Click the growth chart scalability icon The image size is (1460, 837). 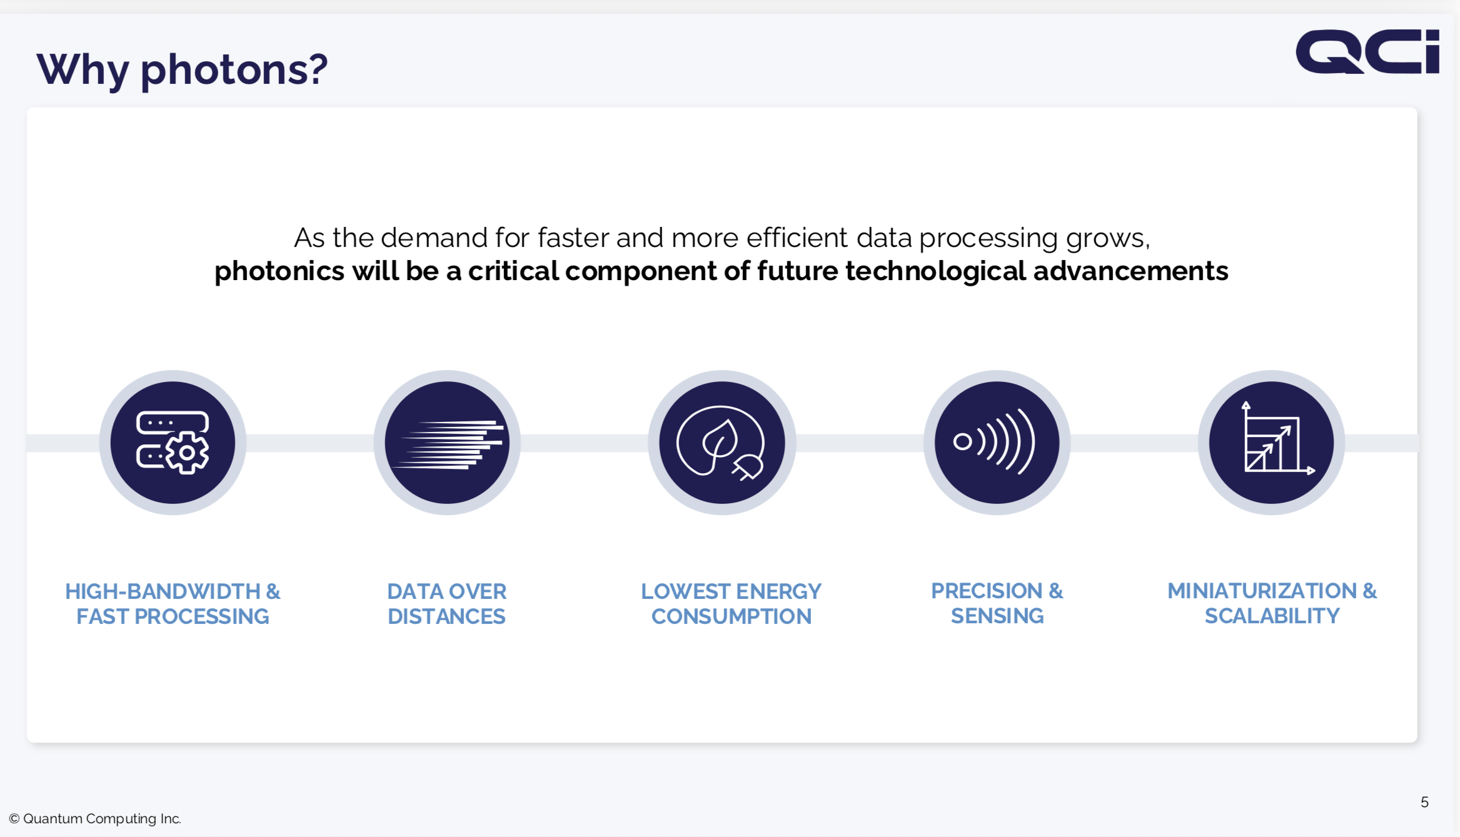1271,443
